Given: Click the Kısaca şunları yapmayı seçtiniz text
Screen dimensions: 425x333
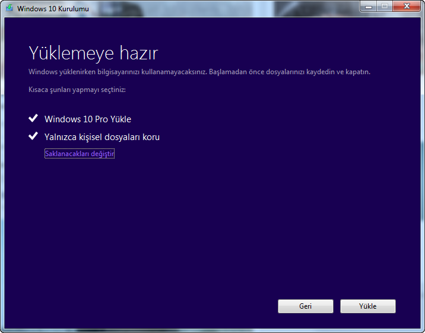Looking at the screenshot, I should 77,90.
